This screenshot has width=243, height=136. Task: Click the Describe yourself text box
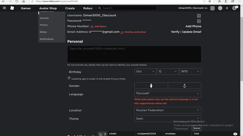point(134,54)
